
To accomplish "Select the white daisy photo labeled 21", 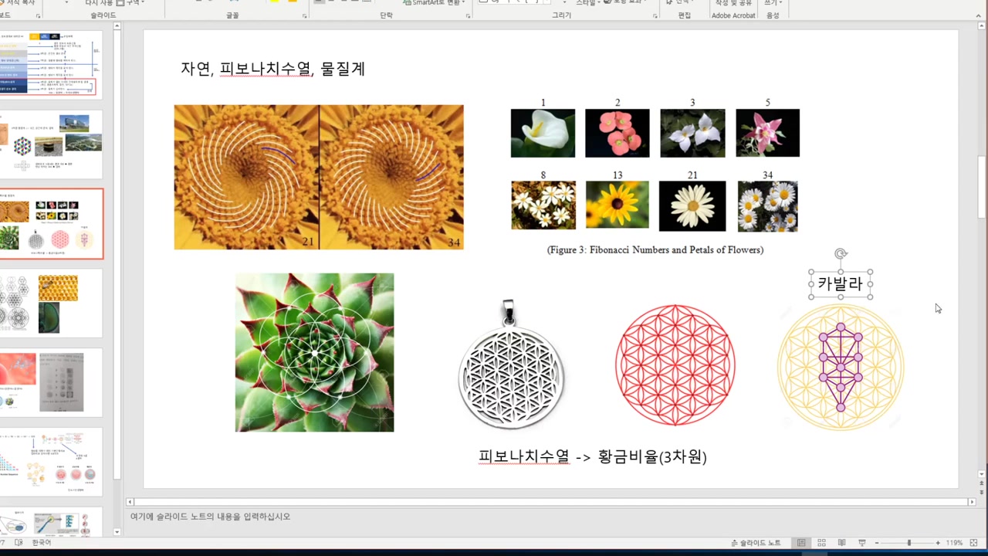I will pyautogui.click(x=692, y=206).
